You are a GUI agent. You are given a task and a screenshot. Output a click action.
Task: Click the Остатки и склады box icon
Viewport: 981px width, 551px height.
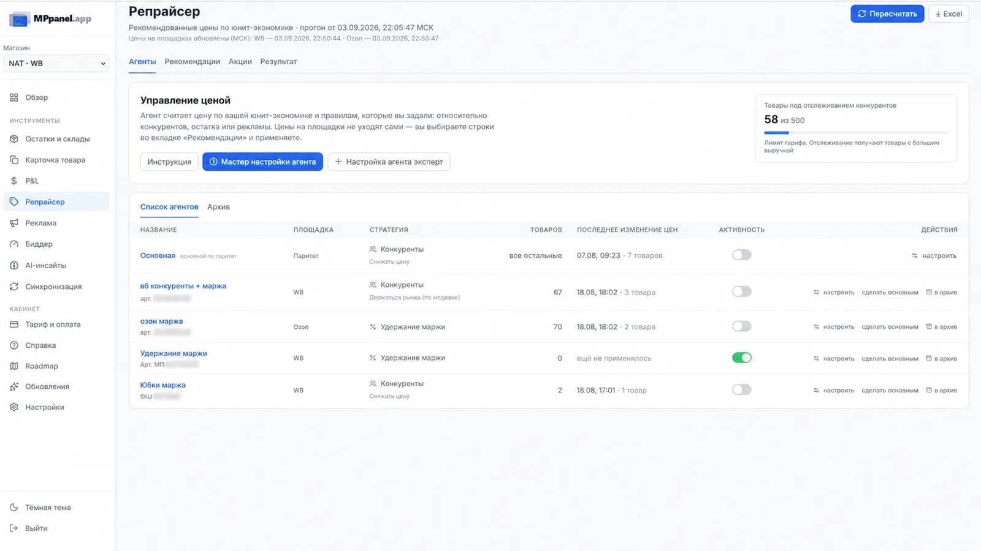pyautogui.click(x=14, y=139)
